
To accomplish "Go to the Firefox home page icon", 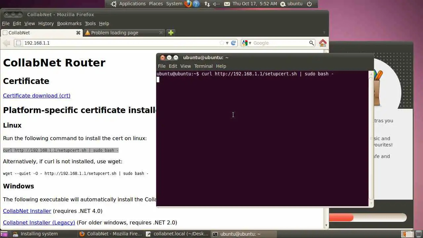I will 323,43.
